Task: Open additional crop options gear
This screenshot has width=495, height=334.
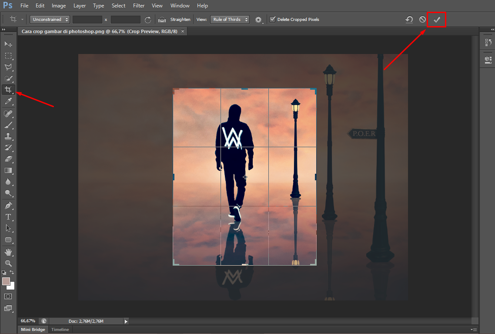Action: 258,20
